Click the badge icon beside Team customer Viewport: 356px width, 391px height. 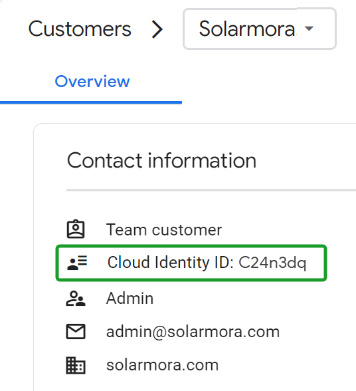(76, 229)
